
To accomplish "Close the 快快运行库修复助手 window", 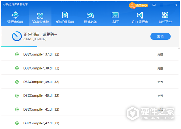I will coord(176,5).
